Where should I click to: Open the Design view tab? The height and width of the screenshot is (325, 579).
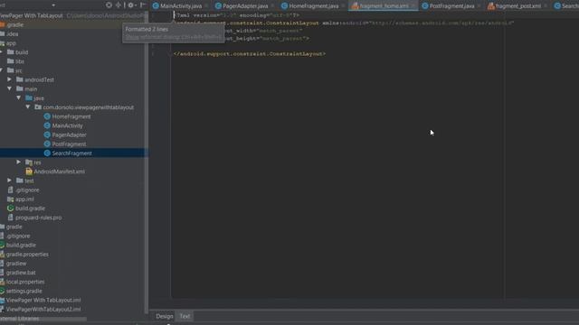[165, 316]
